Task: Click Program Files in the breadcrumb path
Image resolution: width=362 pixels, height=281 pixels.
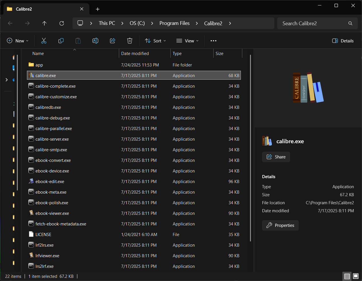Action: coord(174,23)
